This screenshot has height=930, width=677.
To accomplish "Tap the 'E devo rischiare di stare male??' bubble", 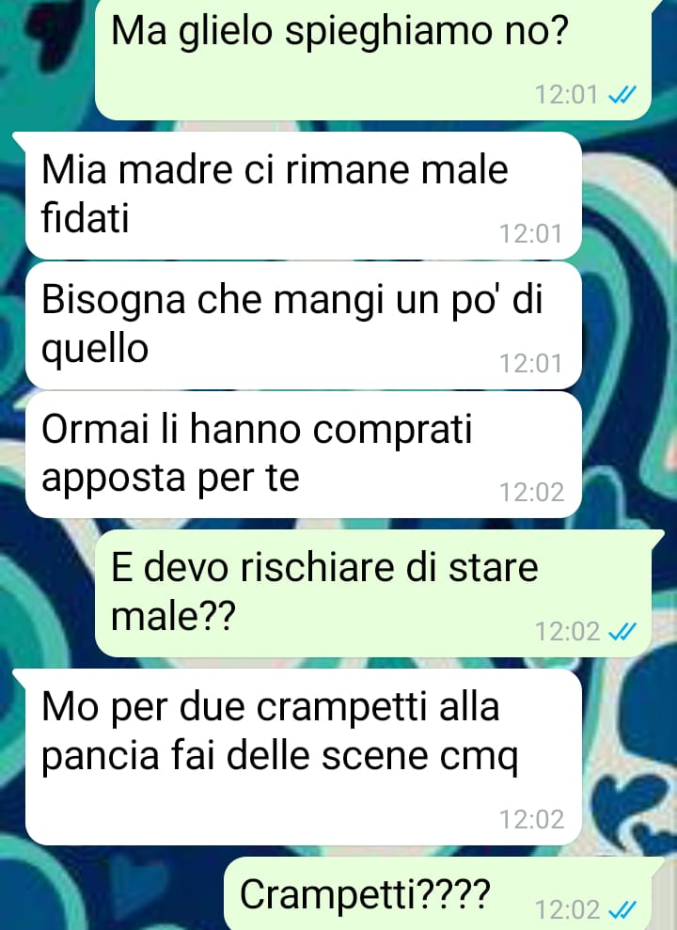I will [373, 593].
